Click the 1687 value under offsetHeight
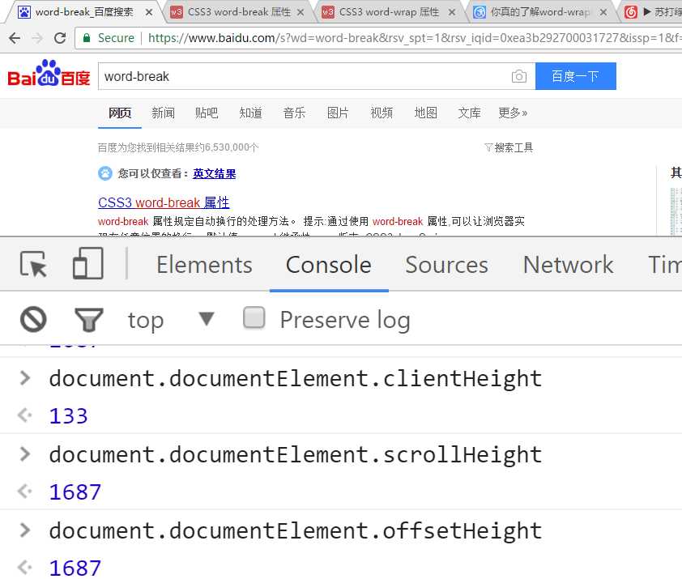The image size is (682, 579). pyautogui.click(x=75, y=568)
